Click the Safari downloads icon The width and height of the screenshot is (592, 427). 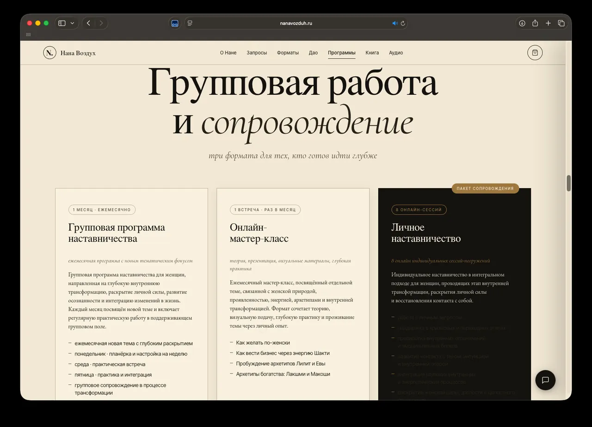[522, 23]
